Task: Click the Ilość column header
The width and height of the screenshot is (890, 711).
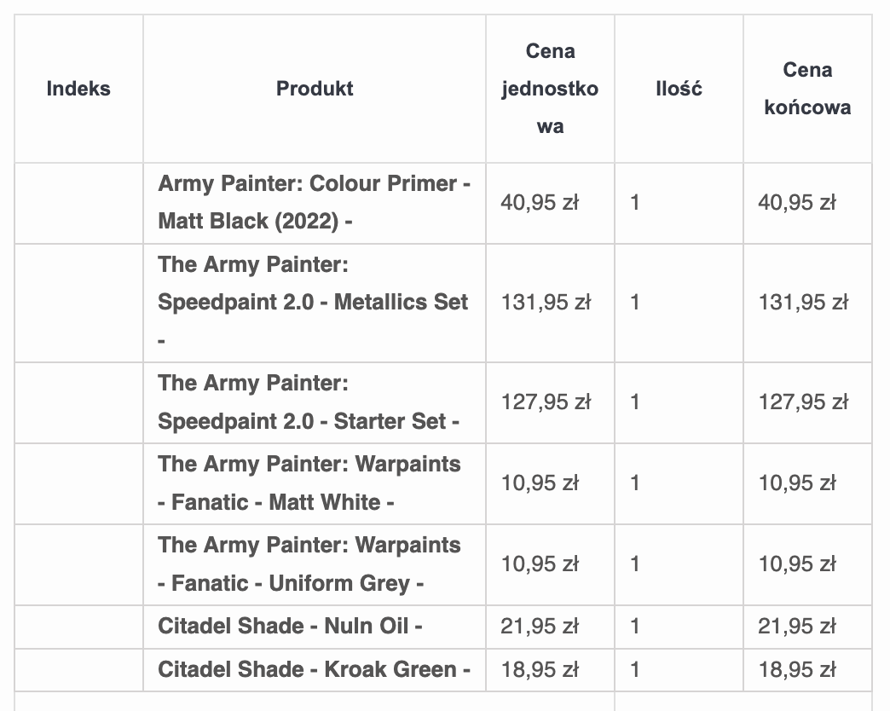Action: tap(679, 89)
